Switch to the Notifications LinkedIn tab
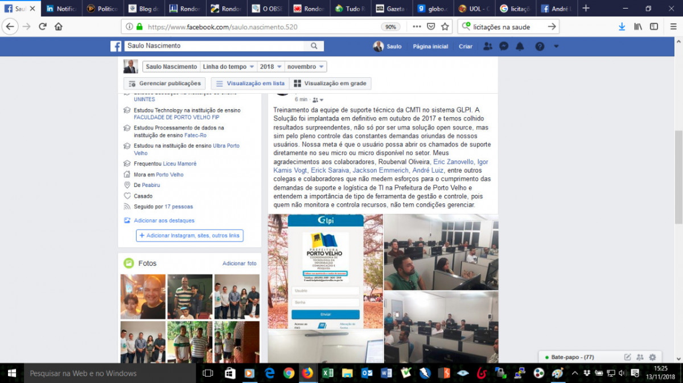 [62, 9]
